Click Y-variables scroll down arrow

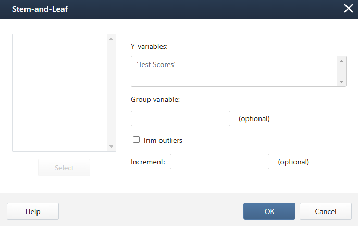(342, 82)
